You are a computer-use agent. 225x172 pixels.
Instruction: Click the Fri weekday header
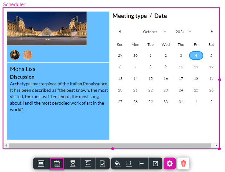(196, 45)
